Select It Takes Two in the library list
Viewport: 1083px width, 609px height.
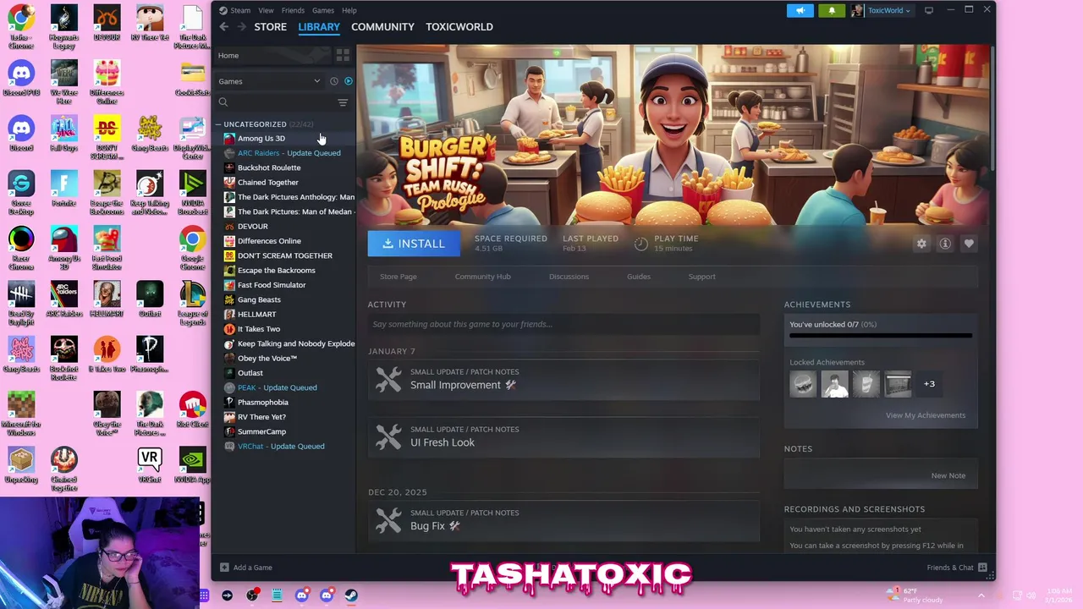pos(283,329)
